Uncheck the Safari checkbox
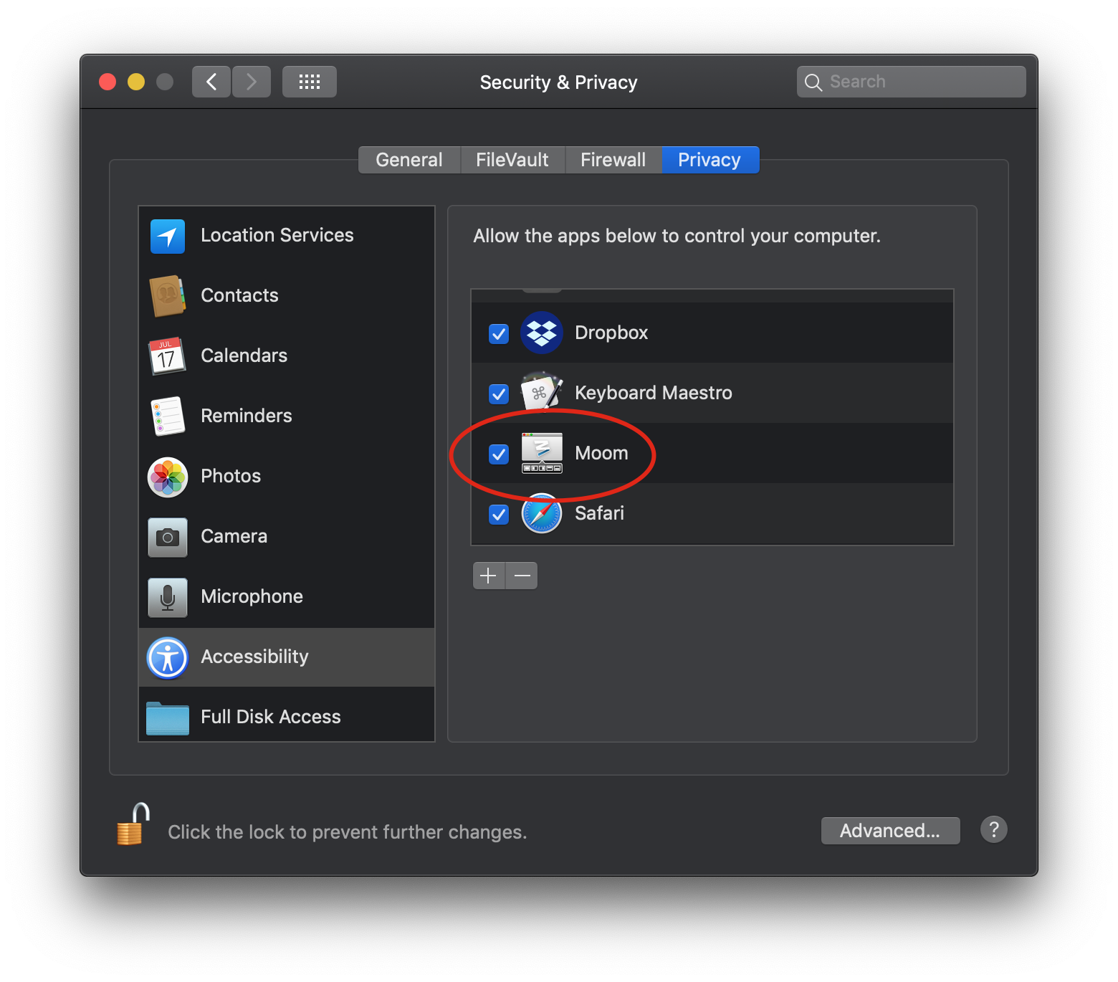The height and width of the screenshot is (982, 1118). (x=499, y=515)
